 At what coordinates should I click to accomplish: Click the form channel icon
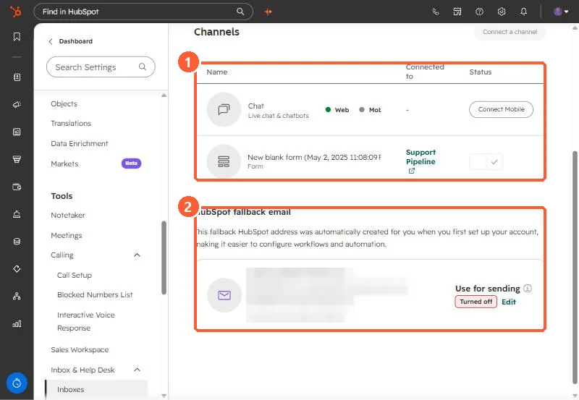(224, 161)
